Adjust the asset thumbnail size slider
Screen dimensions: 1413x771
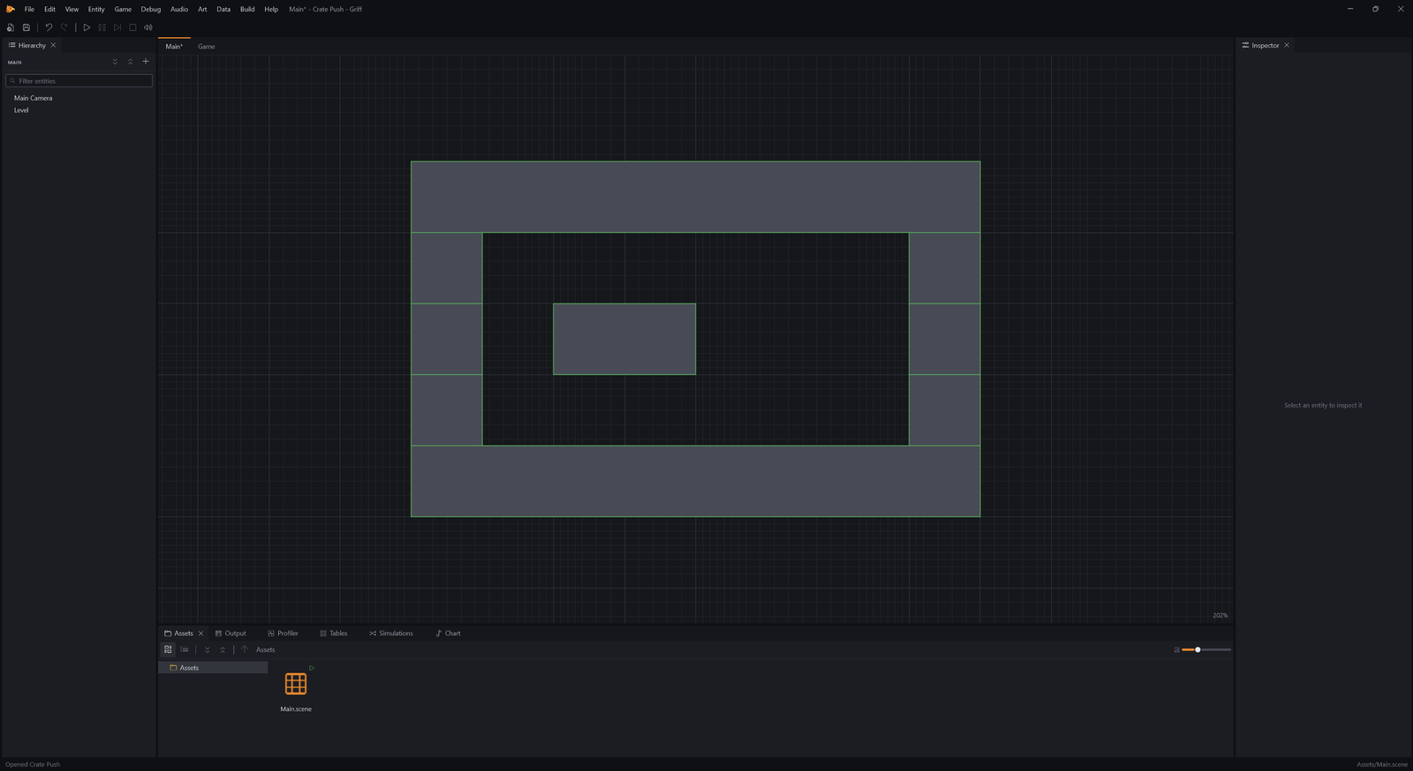1206,649
